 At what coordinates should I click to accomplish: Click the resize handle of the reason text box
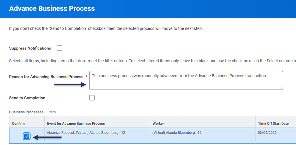tap(281, 88)
